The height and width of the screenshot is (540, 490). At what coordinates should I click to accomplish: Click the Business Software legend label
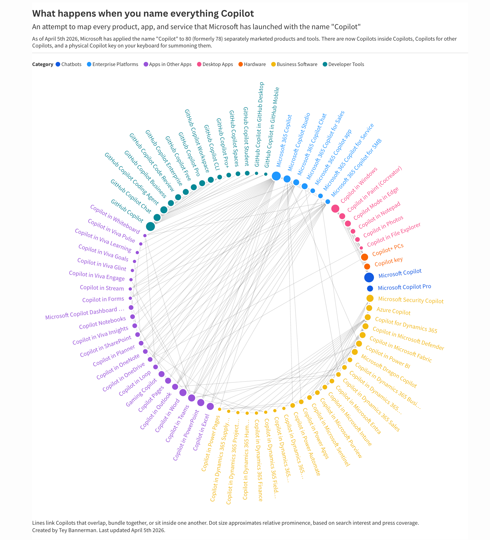tap(297, 64)
